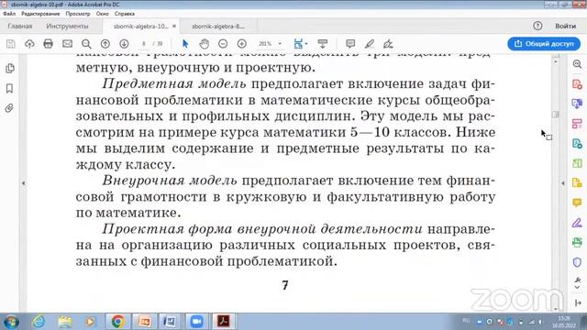This screenshot has height=330, width=587.
Task: Open the Файл menu
Action: [x=9, y=14]
